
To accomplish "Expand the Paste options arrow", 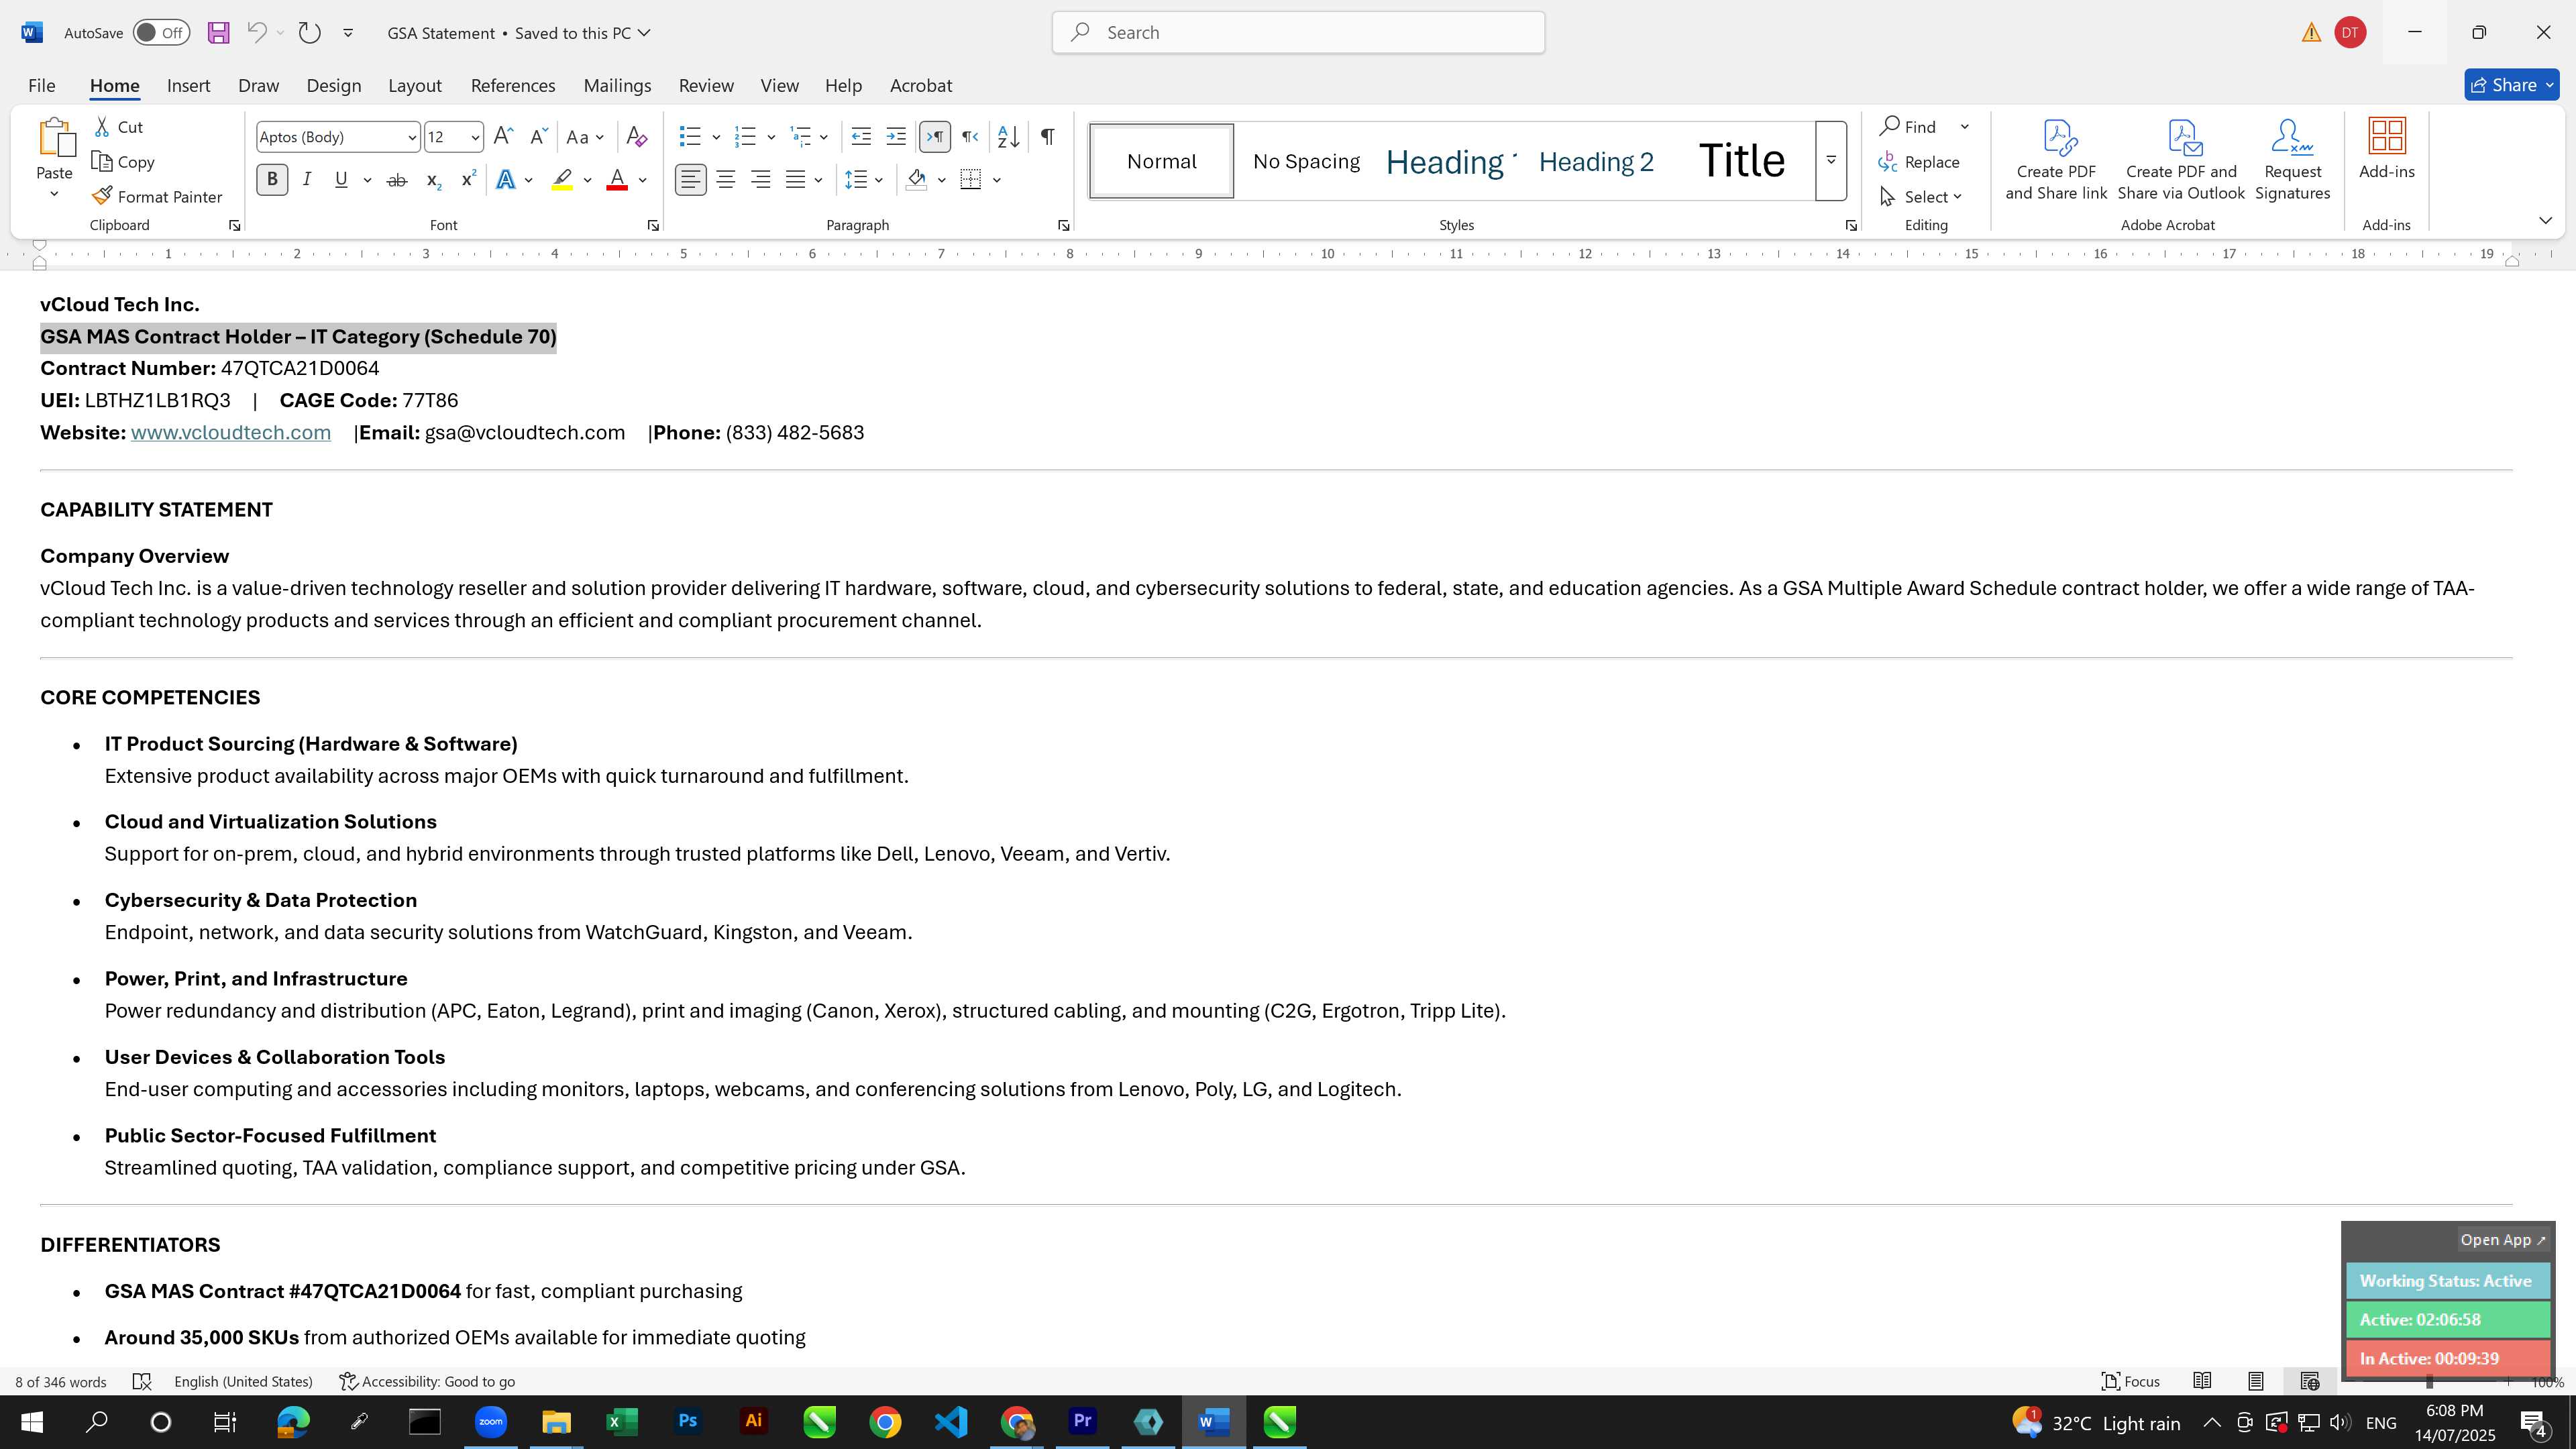I will [x=54, y=194].
